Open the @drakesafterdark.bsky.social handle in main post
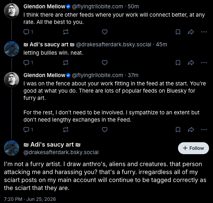 [61, 152]
